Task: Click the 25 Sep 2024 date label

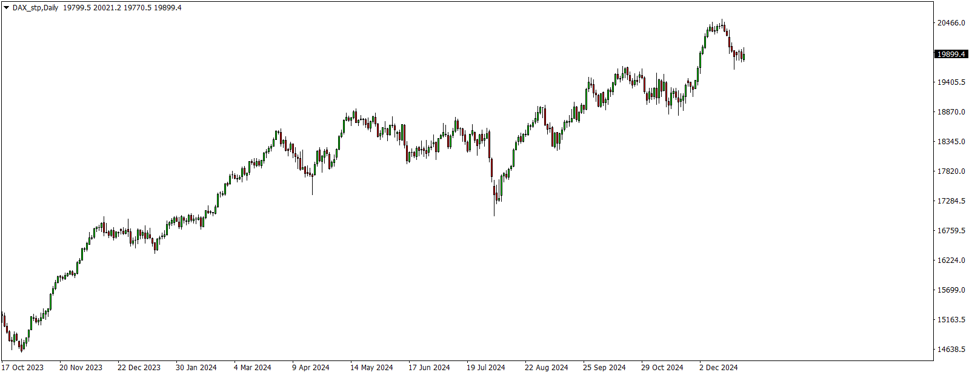Action: coord(604,368)
